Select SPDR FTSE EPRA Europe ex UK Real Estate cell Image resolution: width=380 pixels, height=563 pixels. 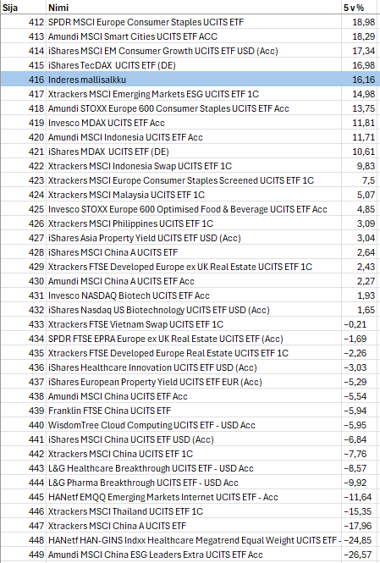coord(194,339)
